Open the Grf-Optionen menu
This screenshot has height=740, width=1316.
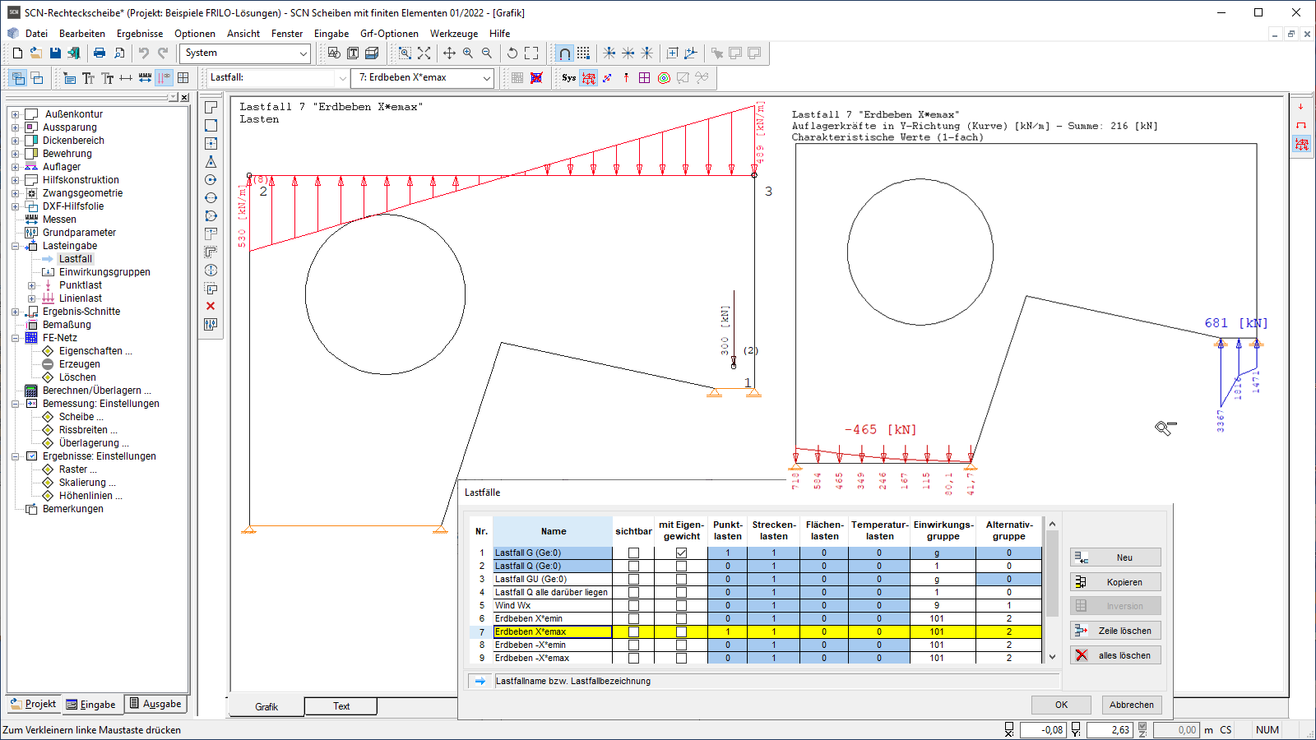[389, 34]
